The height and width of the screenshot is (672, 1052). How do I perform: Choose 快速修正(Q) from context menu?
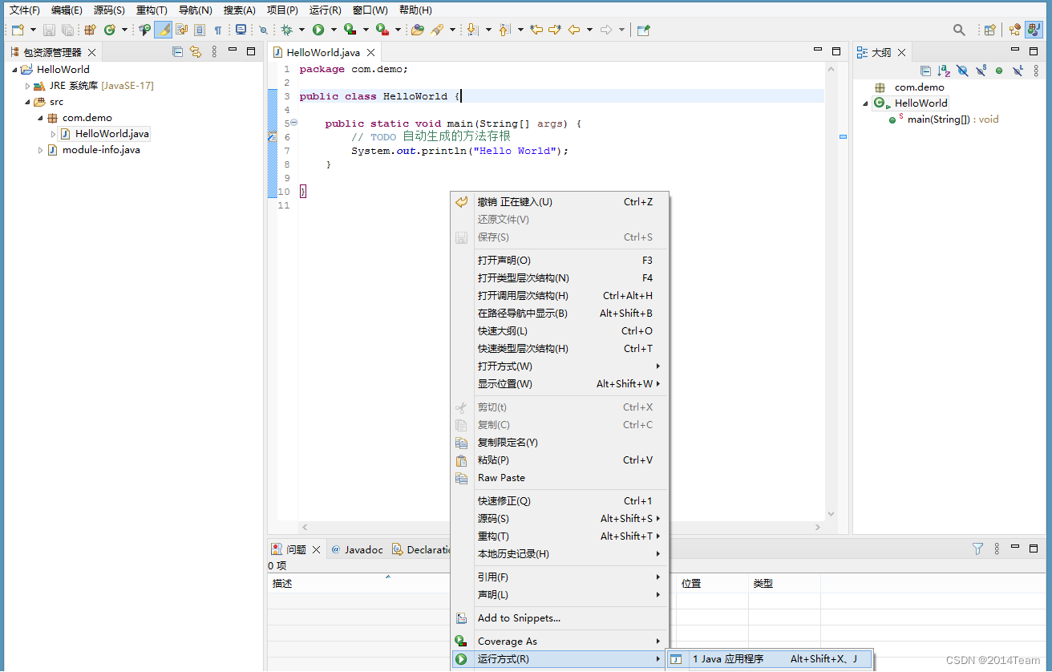coord(504,501)
